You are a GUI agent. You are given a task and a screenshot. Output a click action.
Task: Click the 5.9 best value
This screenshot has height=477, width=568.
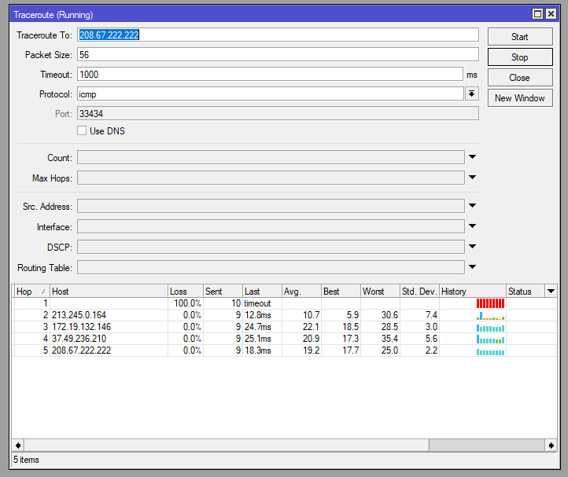coord(352,315)
